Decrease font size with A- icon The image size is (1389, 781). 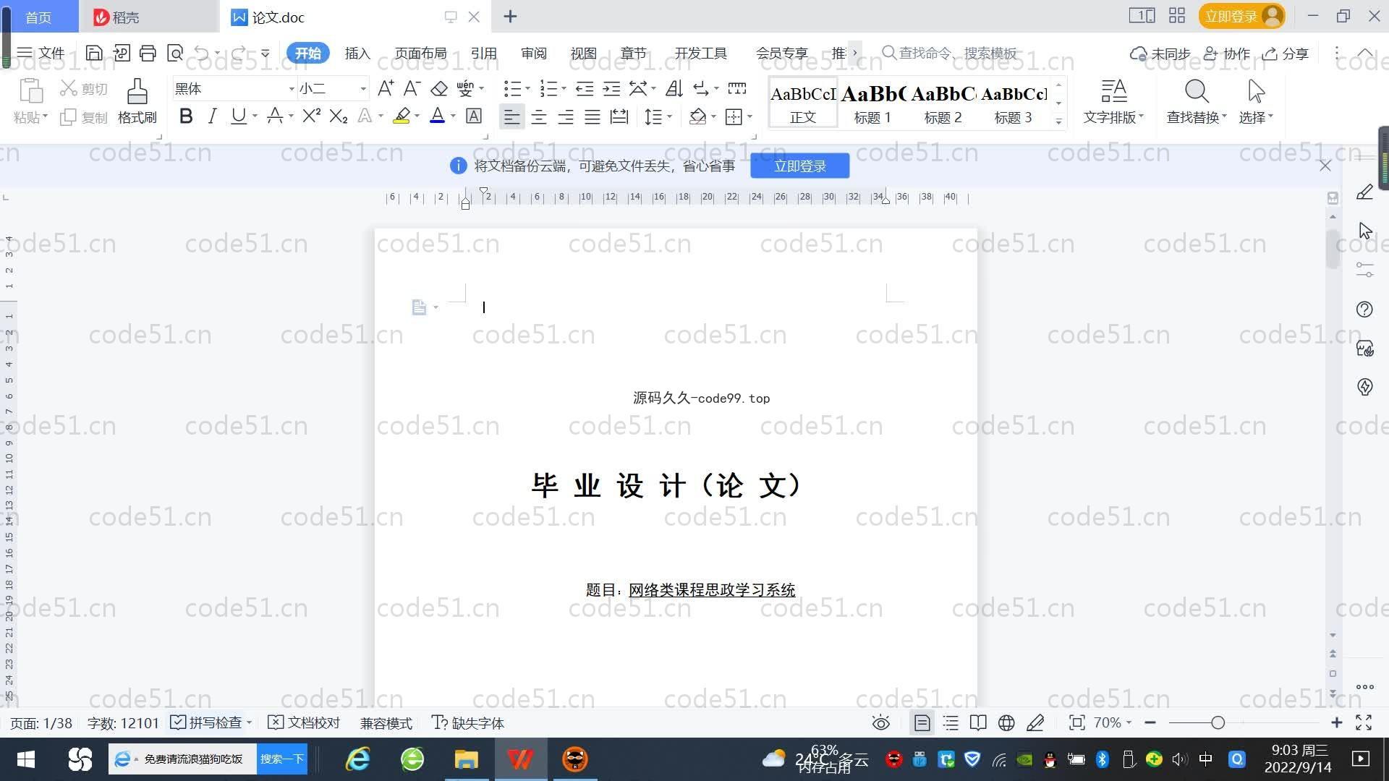pos(412,88)
